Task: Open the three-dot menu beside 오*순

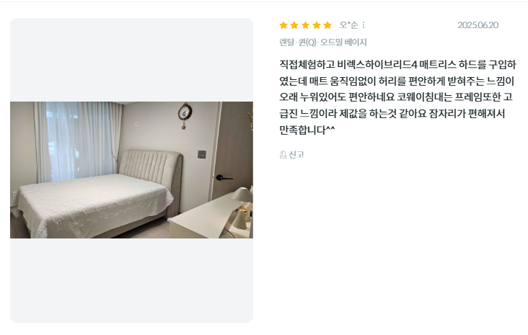Action: coord(364,25)
